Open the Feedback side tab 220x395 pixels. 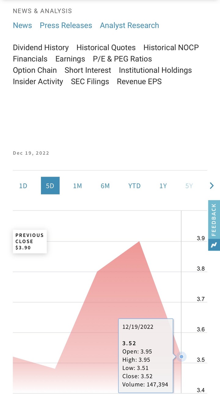tap(214, 220)
